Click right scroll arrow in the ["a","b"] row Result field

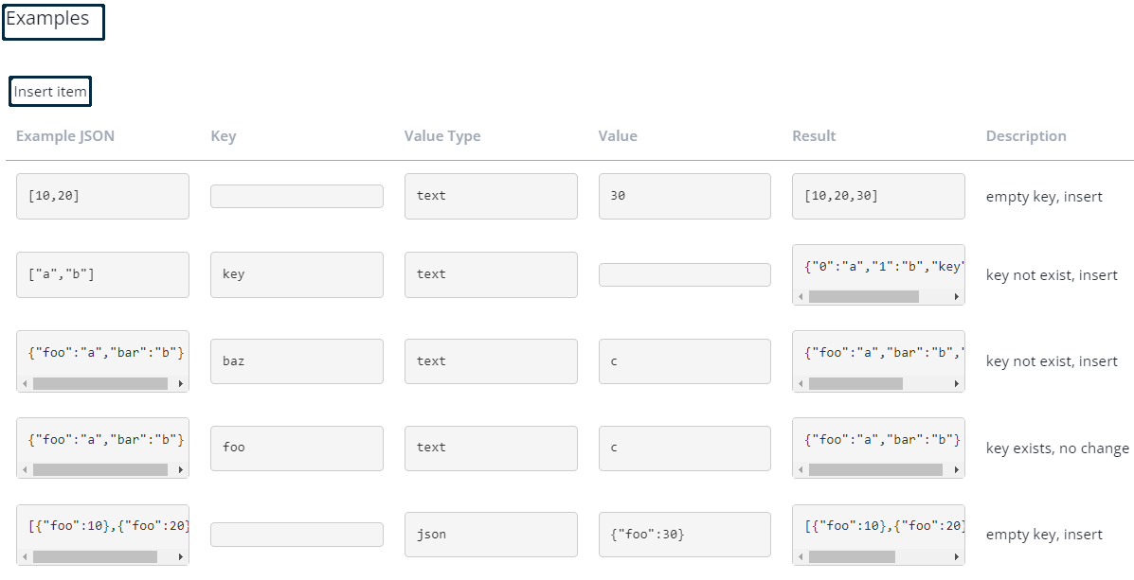pyautogui.click(x=957, y=297)
